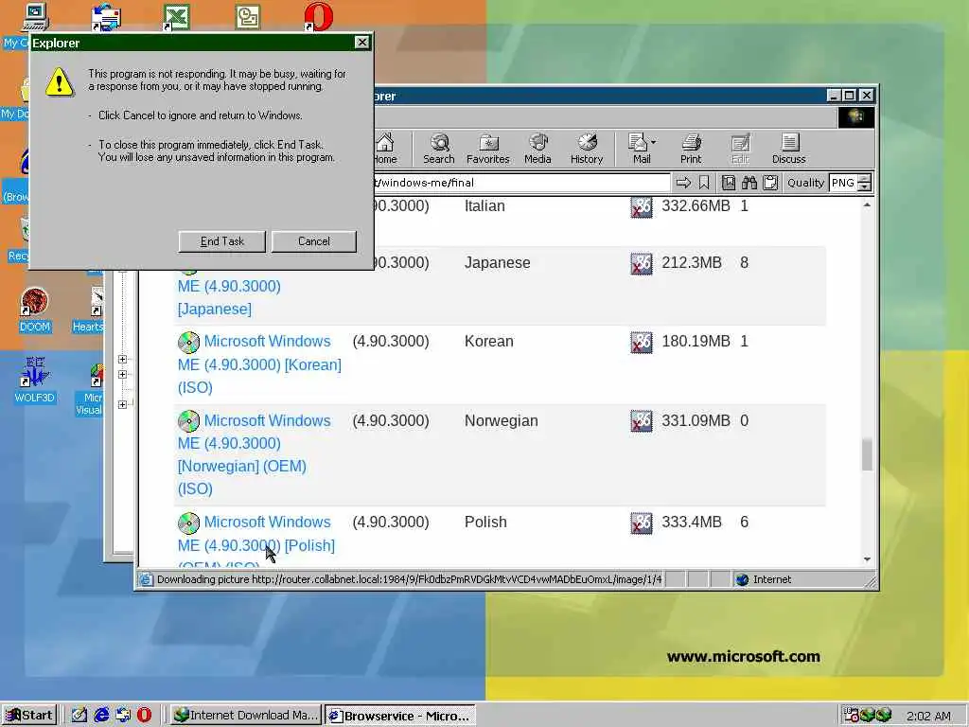Select the 333.4MB size text
This screenshot has height=727, width=969.
(x=692, y=522)
